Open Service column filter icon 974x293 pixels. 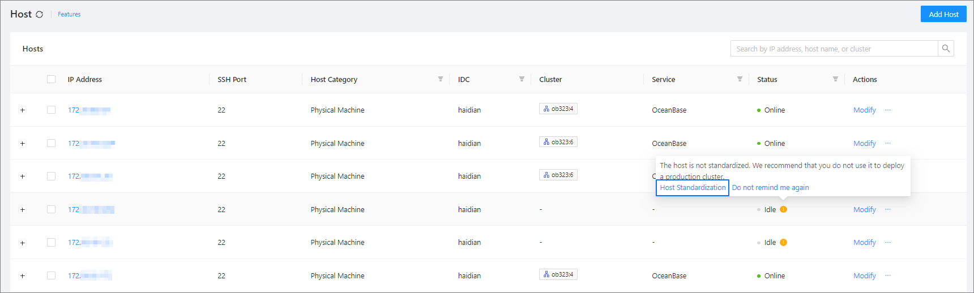pos(740,79)
